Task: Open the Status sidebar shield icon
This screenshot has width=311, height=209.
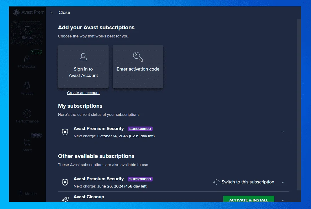Action: (27, 30)
